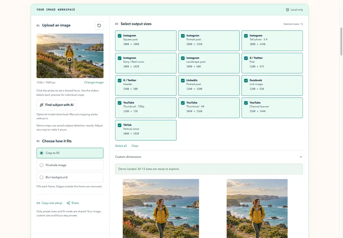The width and height of the screenshot is (343, 238).
Task: Uncheck Instagram Landscape post size
Action: [183, 58]
